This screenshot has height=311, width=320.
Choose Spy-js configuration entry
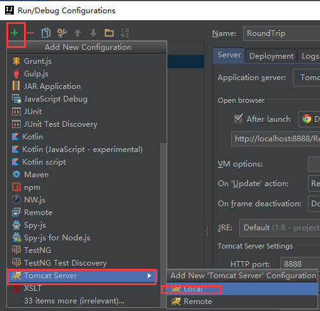[83, 225]
